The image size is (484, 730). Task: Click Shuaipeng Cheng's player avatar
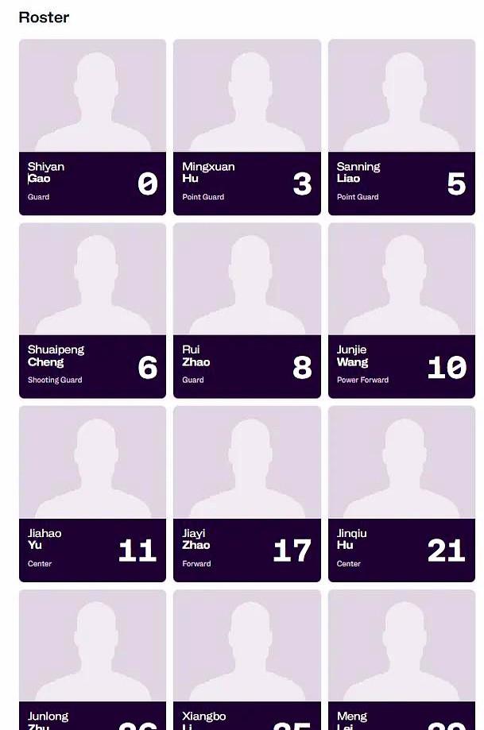pos(92,279)
